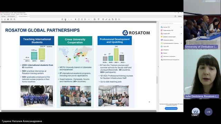
Task: Click the ROSATOM logo on the slide
Action: tap(136, 33)
